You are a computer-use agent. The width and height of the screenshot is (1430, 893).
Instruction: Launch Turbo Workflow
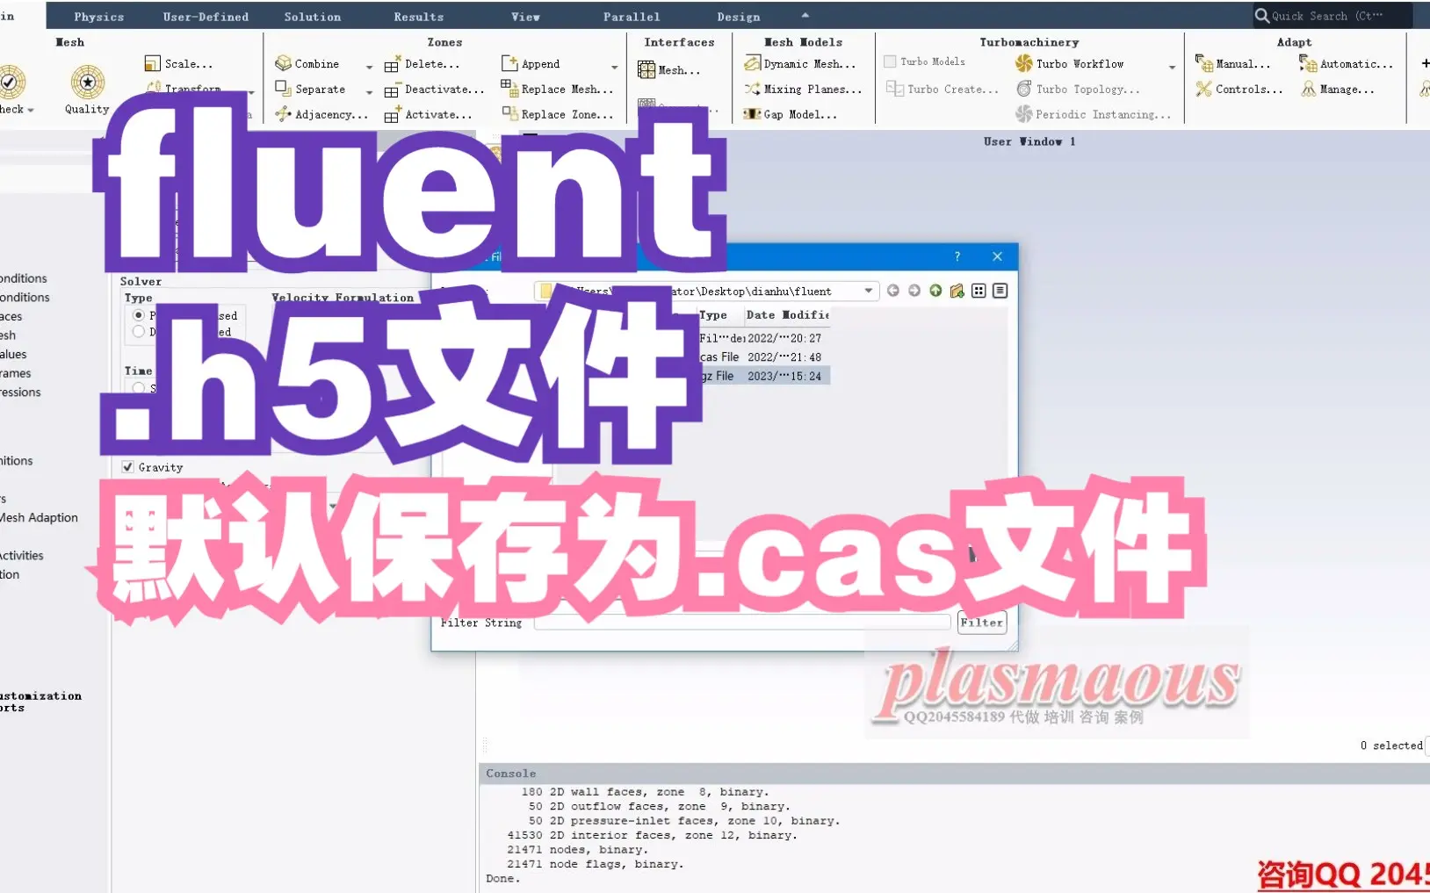click(x=1070, y=63)
